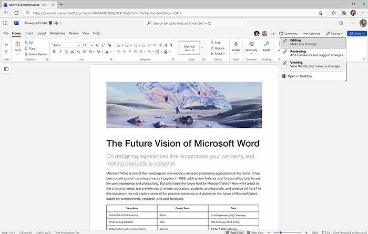
Task: Open Word settings gear
Action: [341, 23]
